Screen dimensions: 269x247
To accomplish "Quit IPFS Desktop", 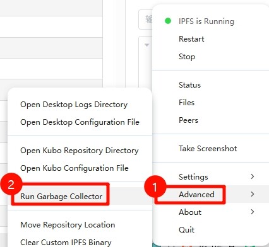I will 186,229.
